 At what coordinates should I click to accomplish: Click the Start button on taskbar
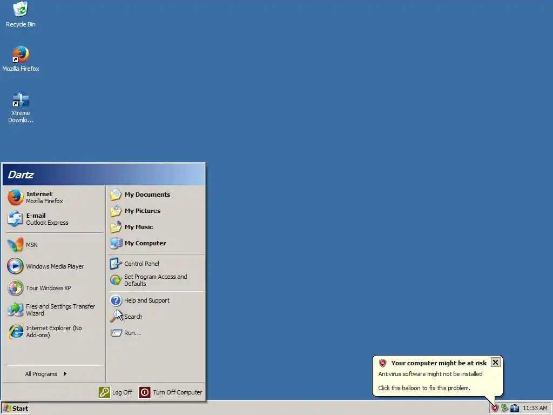(x=15, y=409)
